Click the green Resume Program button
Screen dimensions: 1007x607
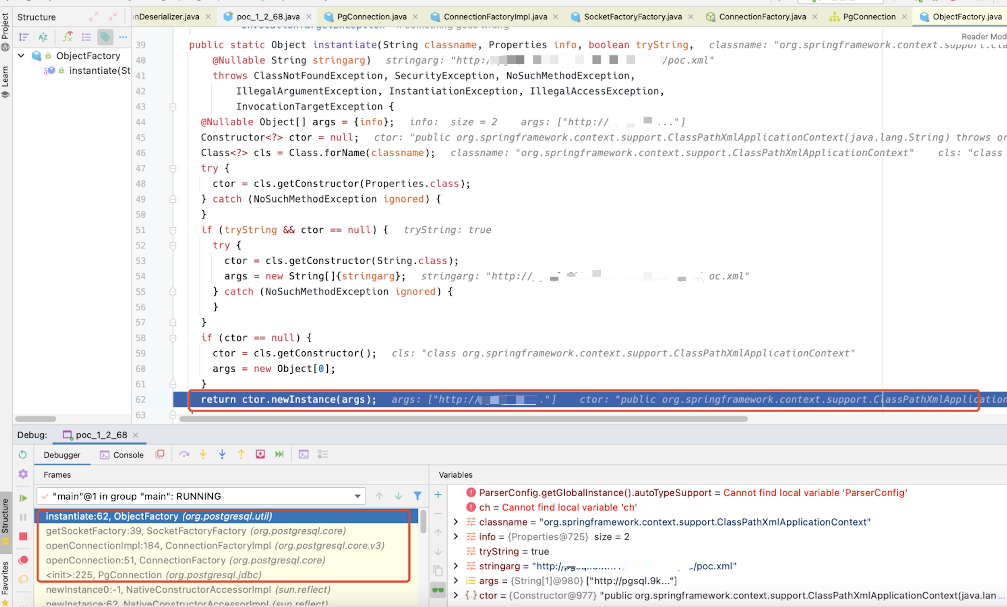(x=23, y=498)
